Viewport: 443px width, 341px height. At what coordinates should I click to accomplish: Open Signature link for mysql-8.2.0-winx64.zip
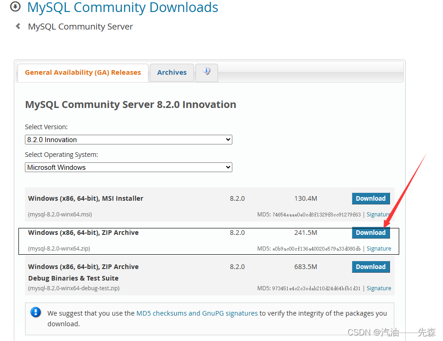[x=378, y=249]
